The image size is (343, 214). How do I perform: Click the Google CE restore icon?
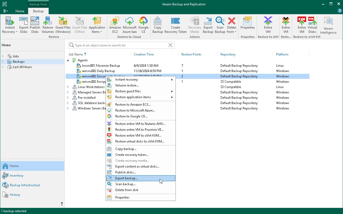(143, 25)
